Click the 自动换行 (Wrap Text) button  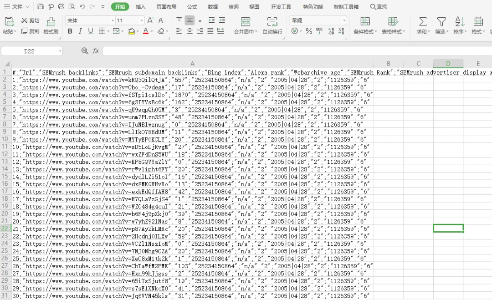(272, 26)
